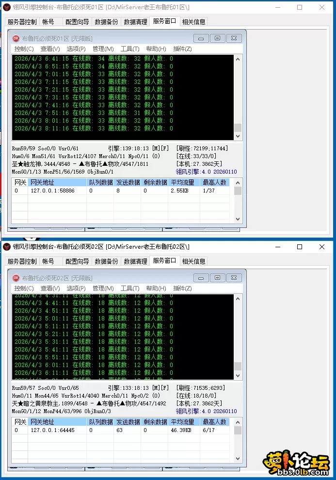Open 管理(M) menu in 01区 inner window
336x480 pixels.
(103, 49)
